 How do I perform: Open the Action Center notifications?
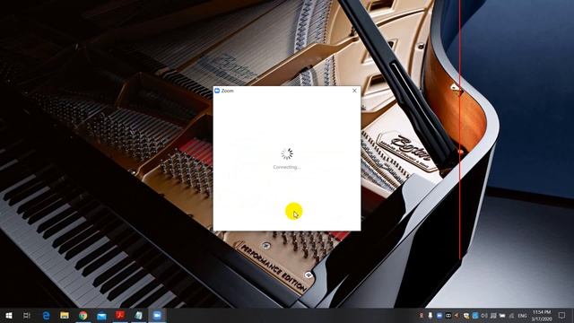pyautogui.click(x=562, y=315)
